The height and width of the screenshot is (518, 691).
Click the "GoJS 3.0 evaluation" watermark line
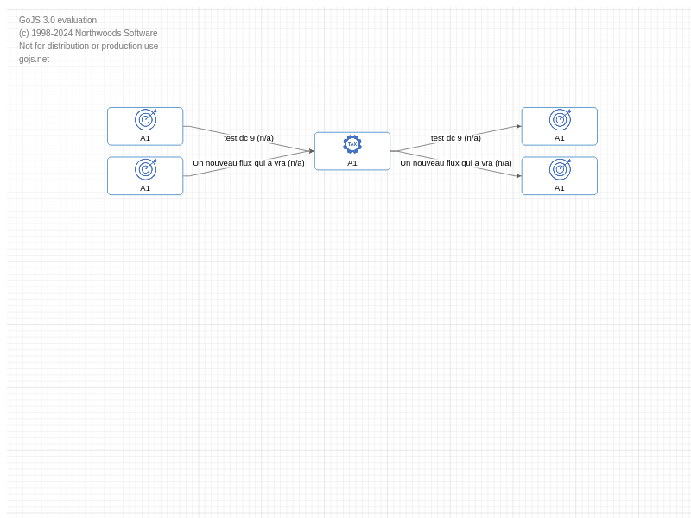58,21
